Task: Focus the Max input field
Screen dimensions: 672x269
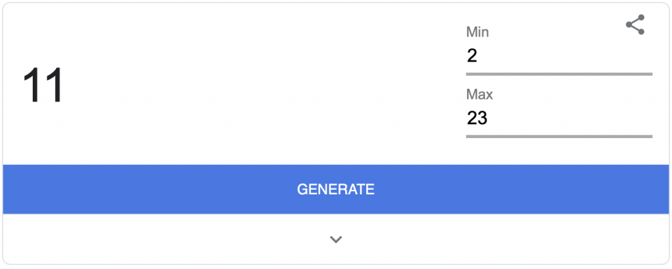Action: tap(558, 118)
